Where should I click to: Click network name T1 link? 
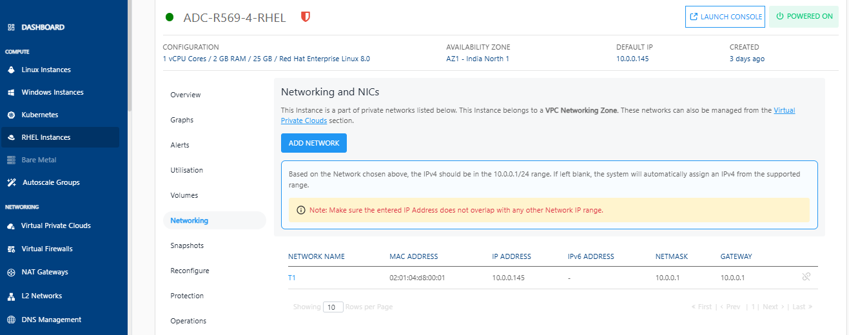tap(292, 278)
